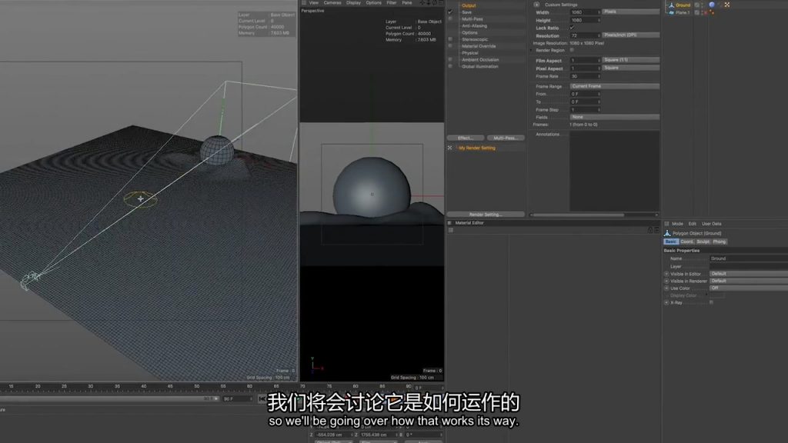
Task: Click the Plane.1 object icon
Action: click(670, 12)
